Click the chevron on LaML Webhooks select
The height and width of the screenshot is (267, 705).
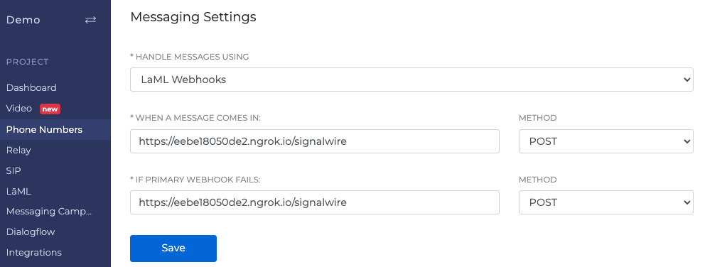point(687,80)
